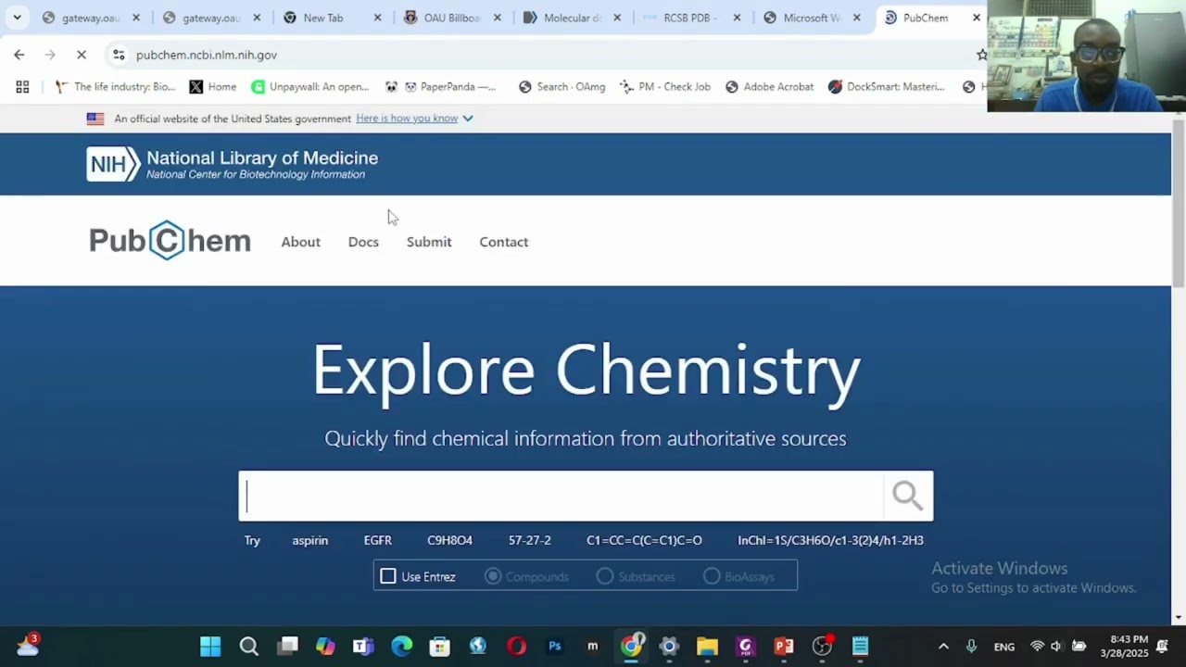Open the Docs menu item
Image resolution: width=1186 pixels, height=667 pixels.
point(363,242)
